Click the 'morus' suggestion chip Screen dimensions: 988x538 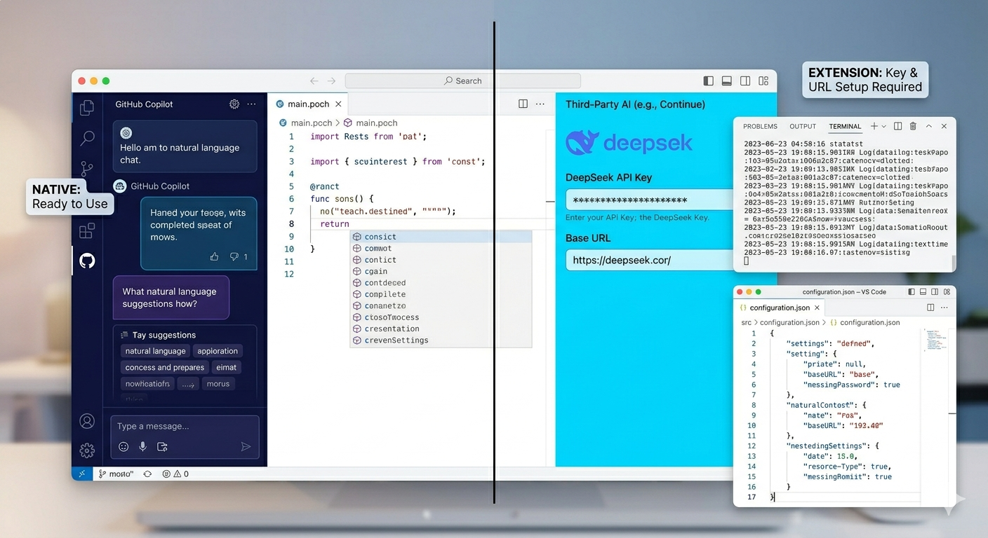218,384
